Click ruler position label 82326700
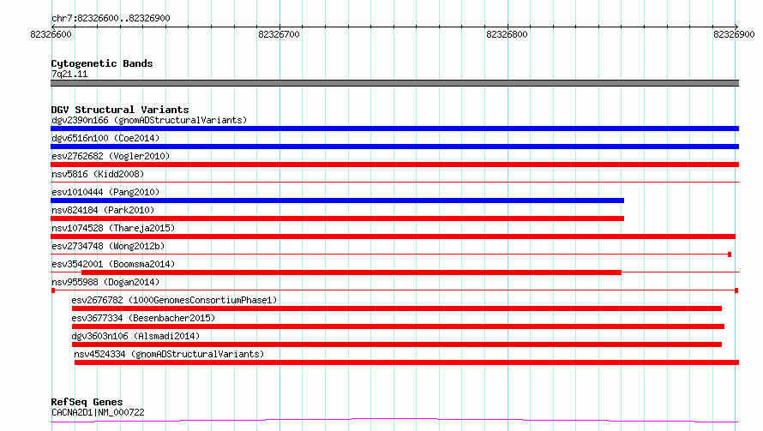 279,34
